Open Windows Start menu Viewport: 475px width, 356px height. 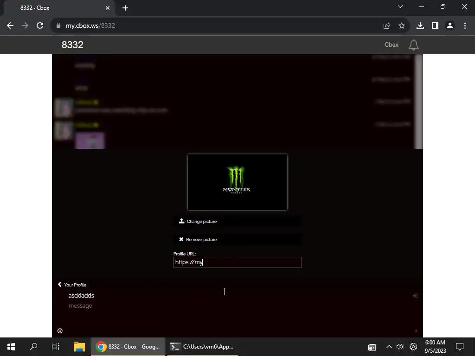[11, 347]
